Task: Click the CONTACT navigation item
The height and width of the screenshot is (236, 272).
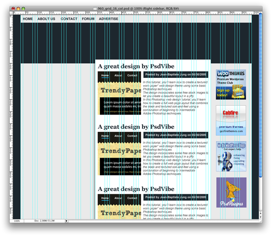Action: pyautogui.click(x=69, y=19)
